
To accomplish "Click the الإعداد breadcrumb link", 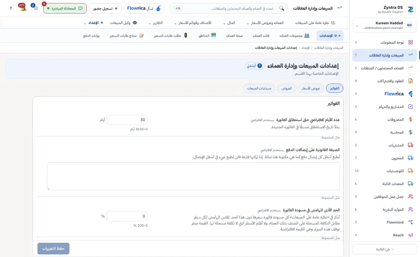I will click(x=305, y=48).
